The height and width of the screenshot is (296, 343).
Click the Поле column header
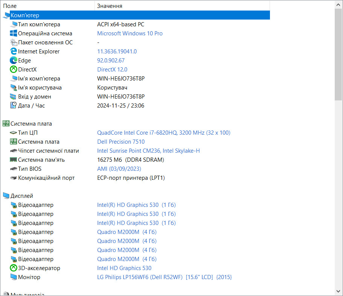47,6
